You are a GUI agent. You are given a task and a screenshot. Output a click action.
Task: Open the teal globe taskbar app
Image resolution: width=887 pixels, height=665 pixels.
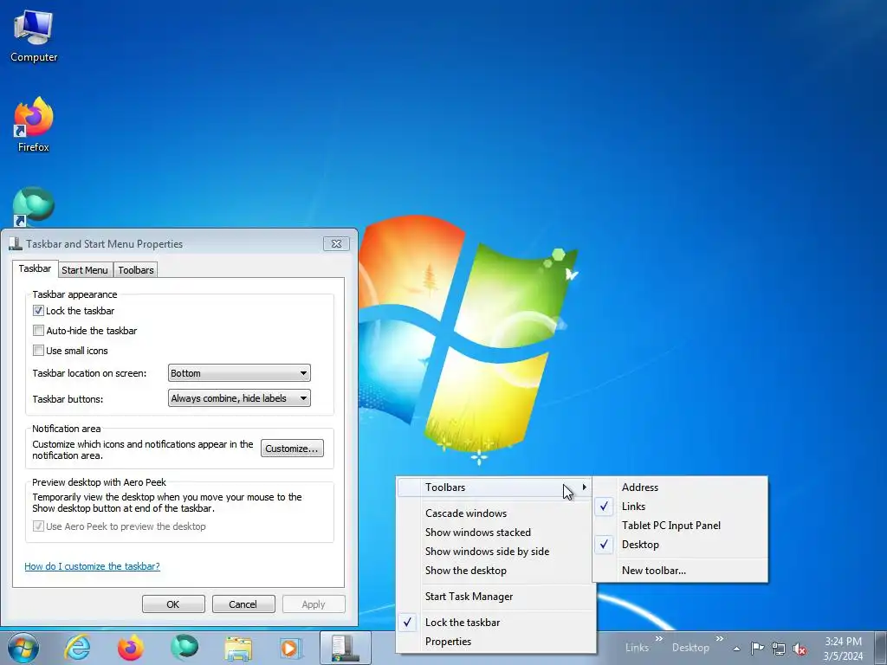(185, 648)
